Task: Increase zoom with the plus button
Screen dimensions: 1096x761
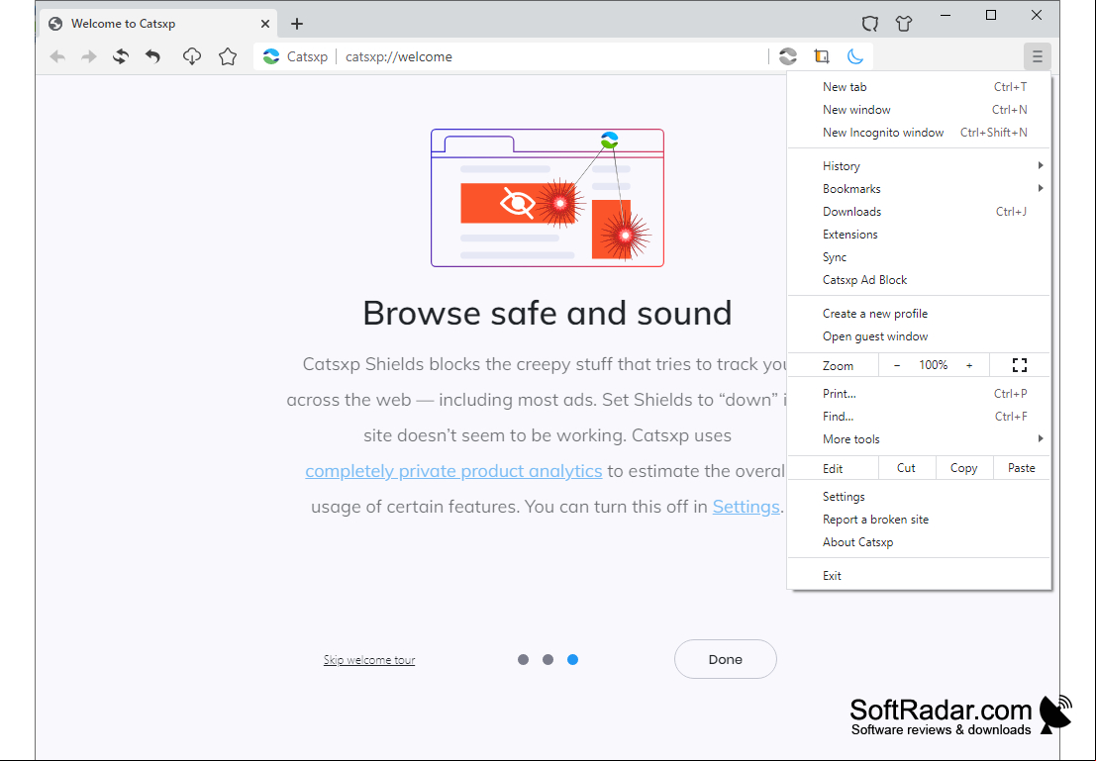Action: pyautogui.click(x=969, y=365)
